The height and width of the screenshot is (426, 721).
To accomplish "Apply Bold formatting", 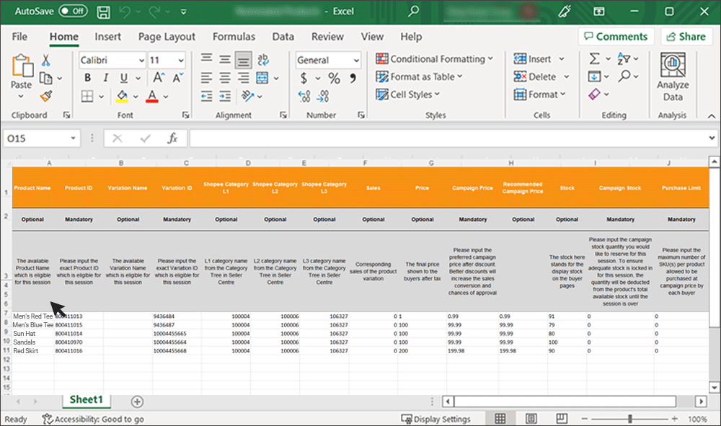I will click(87, 78).
